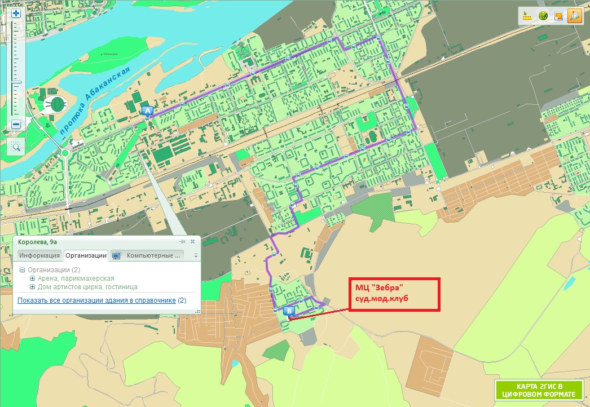Open the Компьютерные ... tab

coord(147,255)
